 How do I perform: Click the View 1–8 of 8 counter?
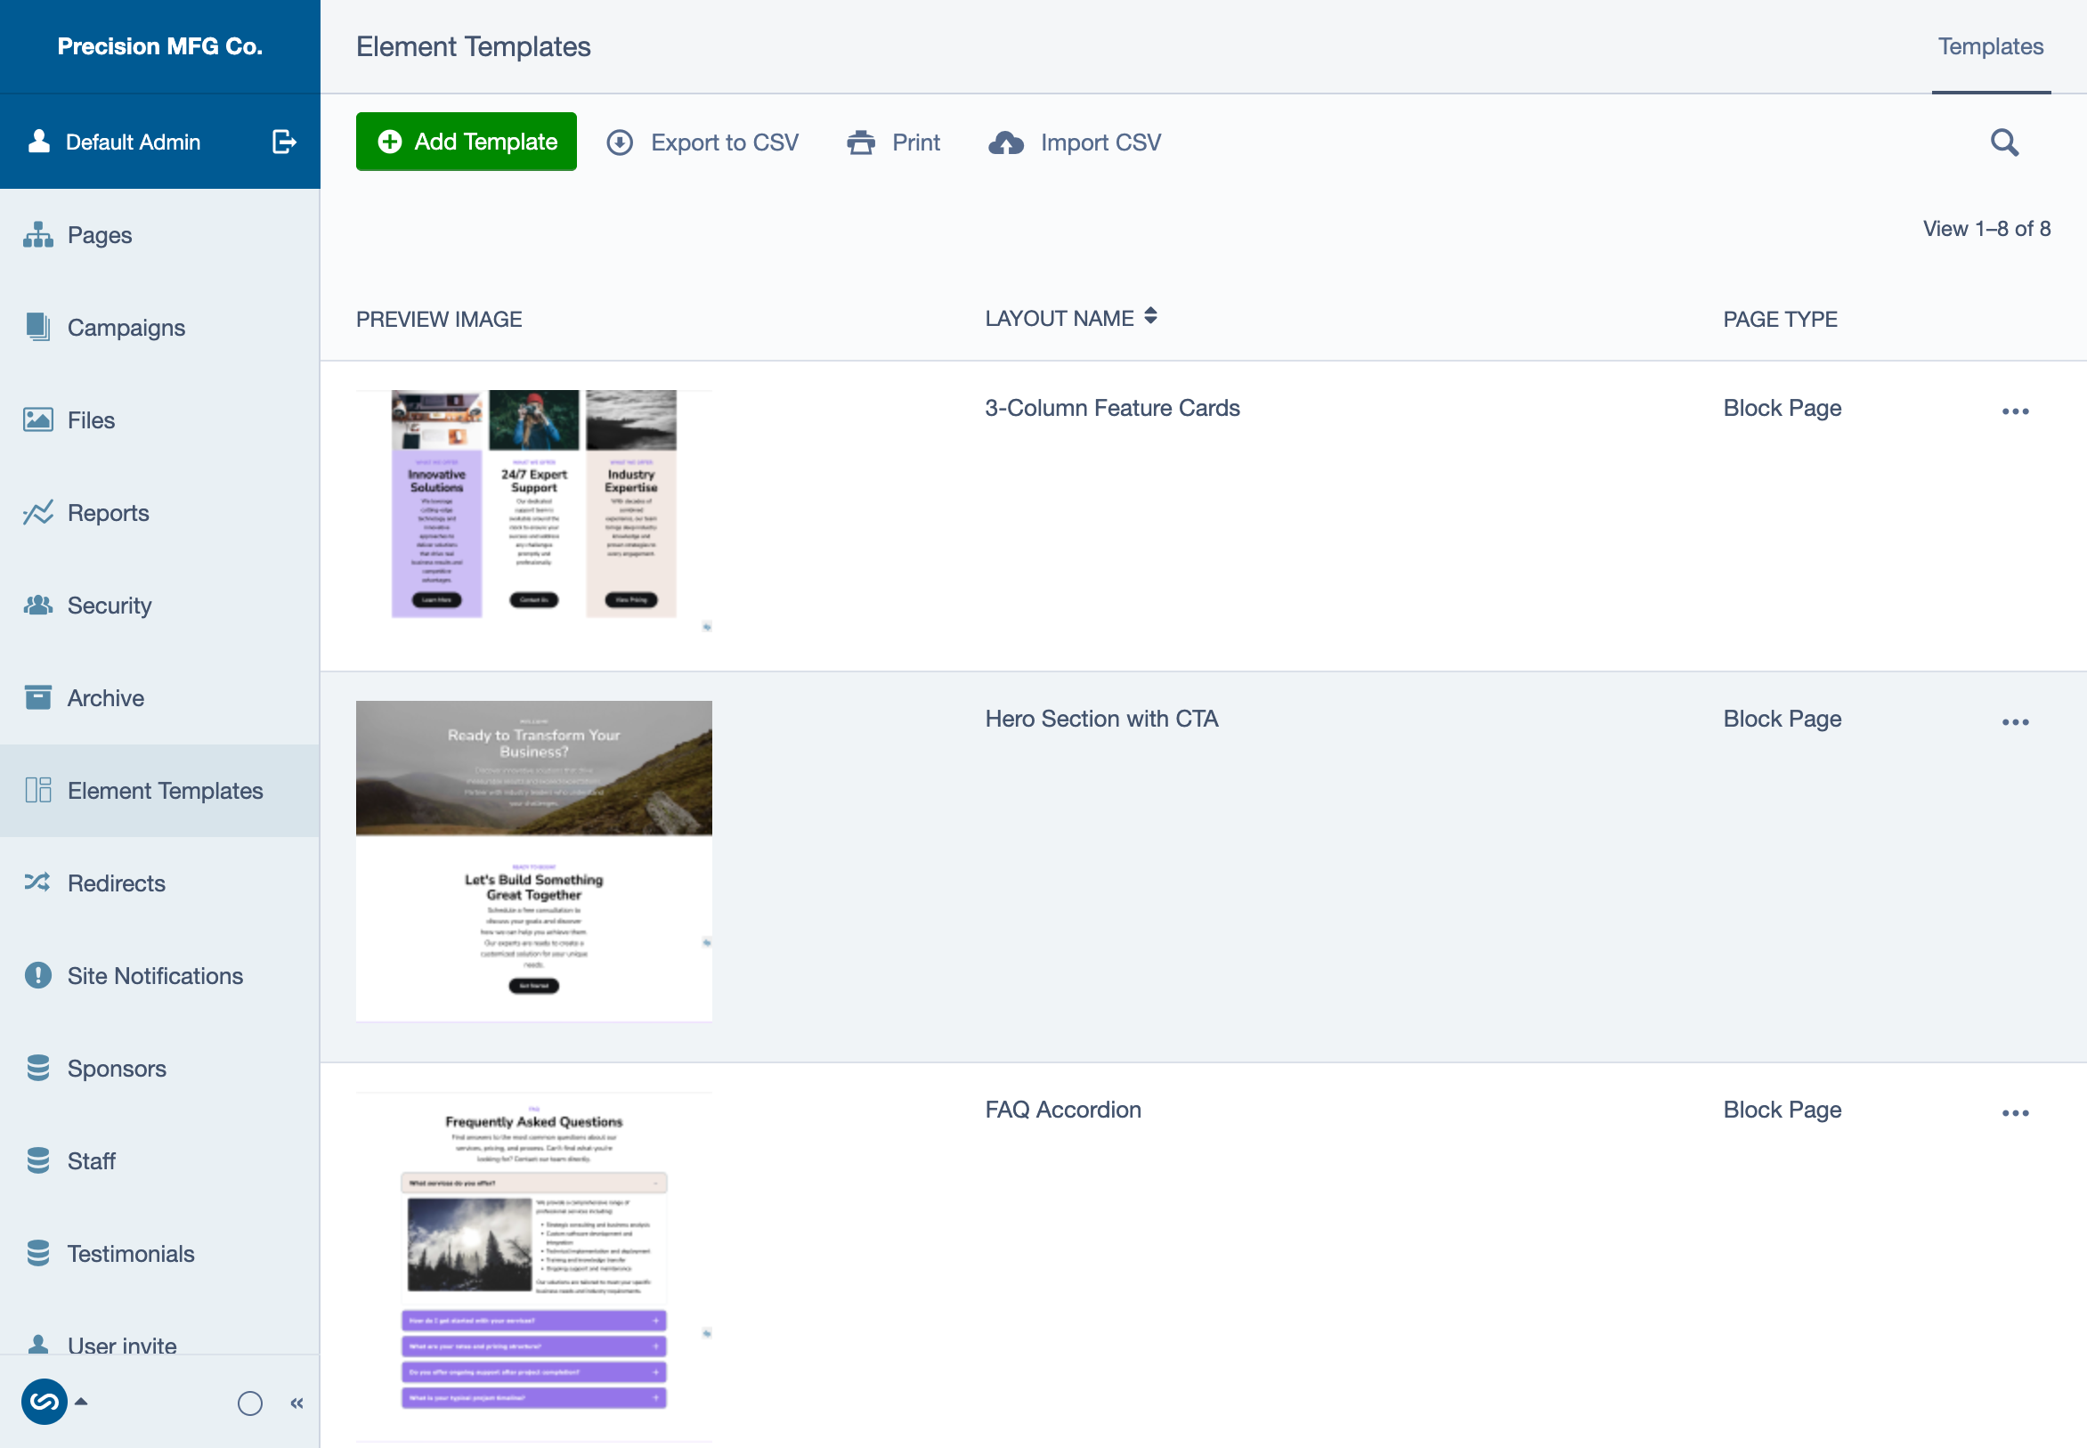[1986, 229]
